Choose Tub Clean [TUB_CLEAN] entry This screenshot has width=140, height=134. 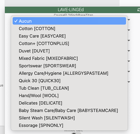69,88
